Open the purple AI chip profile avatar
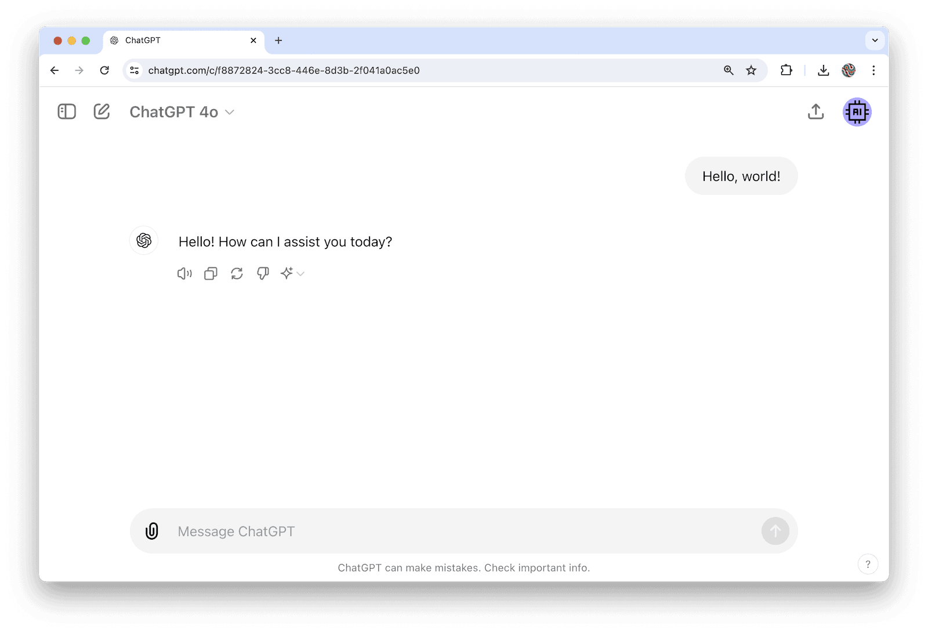This screenshot has width=928, height=633. tap(857, 112)
